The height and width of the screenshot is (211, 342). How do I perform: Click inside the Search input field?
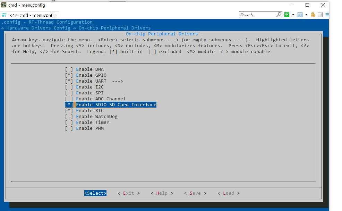click(x=257, y=15)
